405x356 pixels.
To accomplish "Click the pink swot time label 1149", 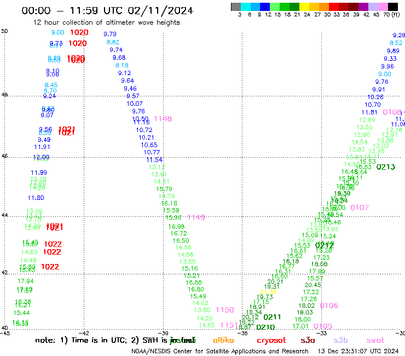I will (196, 217).
